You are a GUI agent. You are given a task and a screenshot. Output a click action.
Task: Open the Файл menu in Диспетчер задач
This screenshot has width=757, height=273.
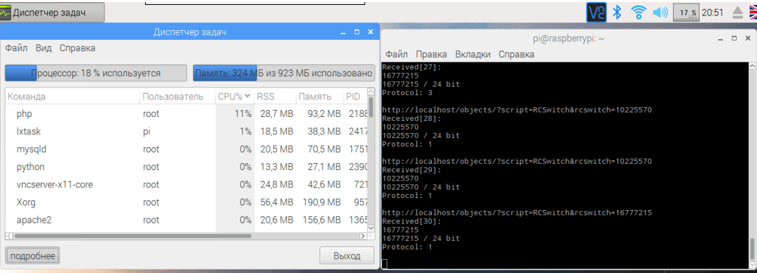pos(16,48)
